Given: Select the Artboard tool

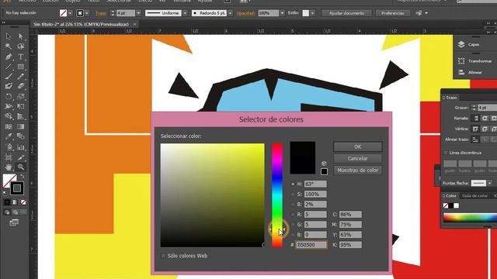Looking at the screenshot, I should [x=9, y=157].
